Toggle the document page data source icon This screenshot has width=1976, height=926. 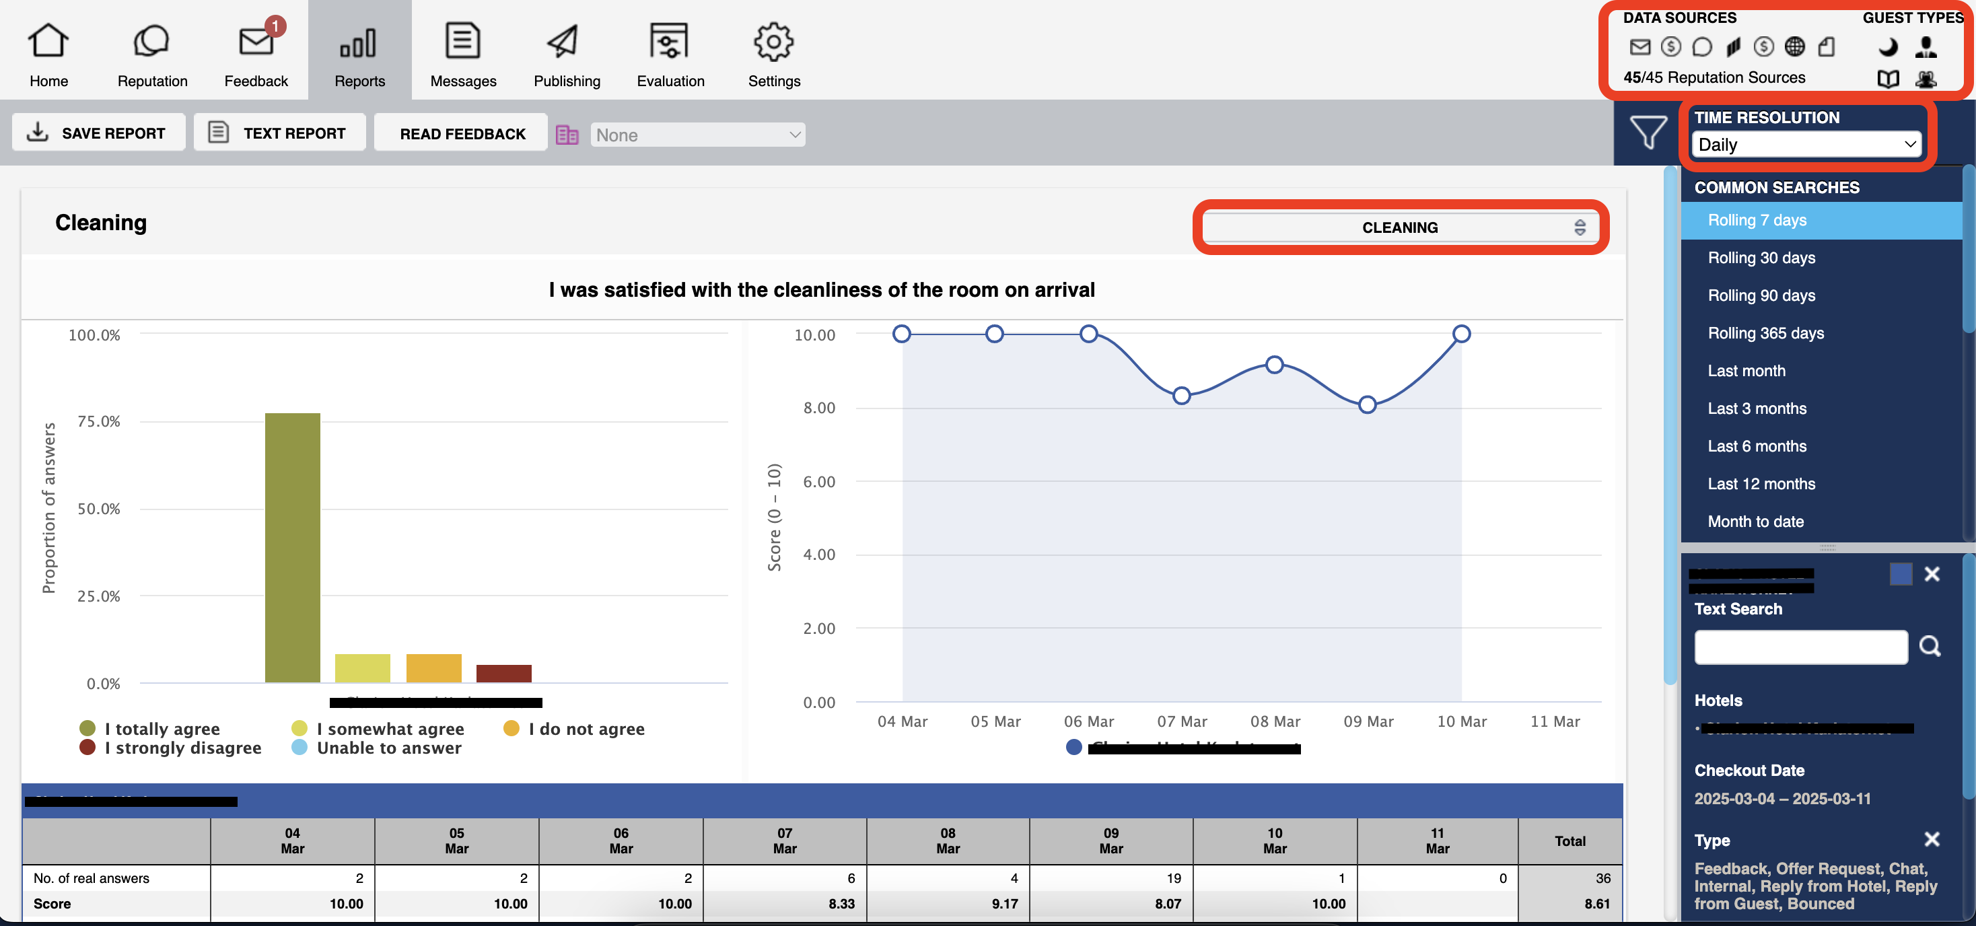tap(1827, 47)
